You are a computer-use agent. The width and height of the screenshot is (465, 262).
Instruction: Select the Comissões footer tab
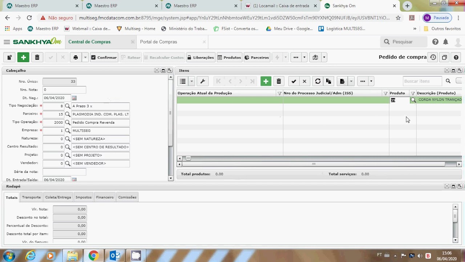click(x=127, y=197)
